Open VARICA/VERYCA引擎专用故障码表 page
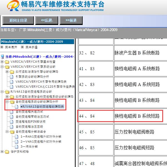 point(41,82)
